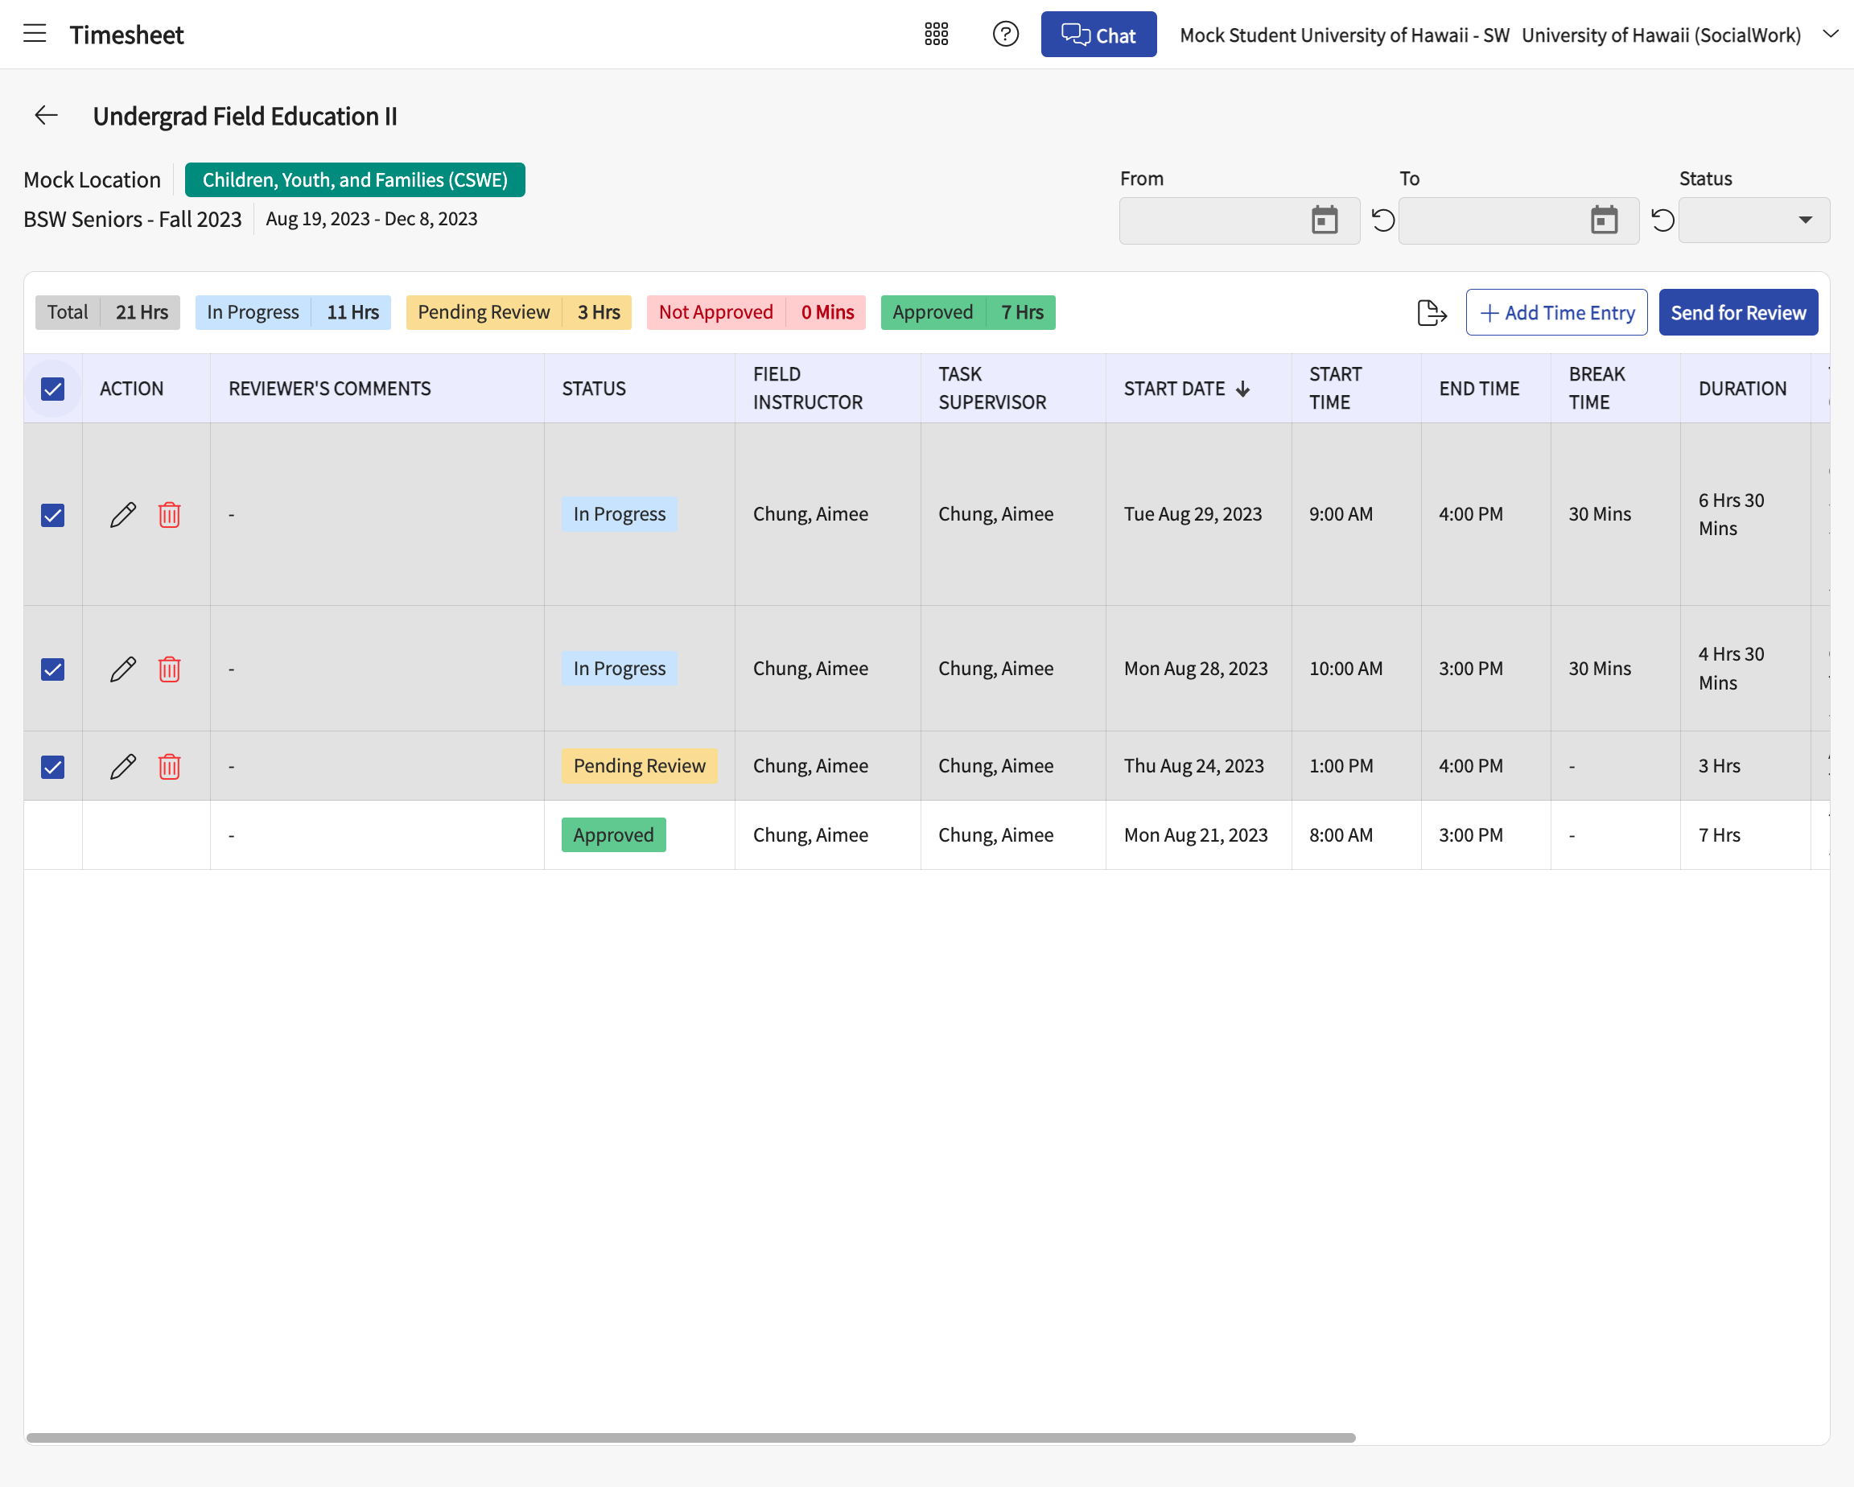The height and width of the screenshot is (1487, 1854).
Task: Open the apps grid launcher
Action: click(936, 35)
